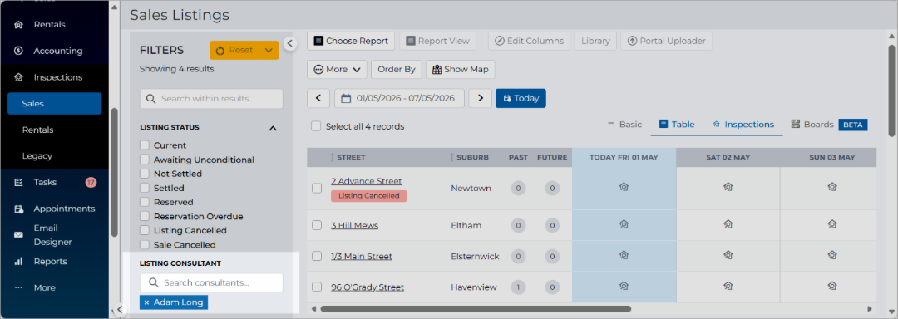Check the Current status filter

145,145
